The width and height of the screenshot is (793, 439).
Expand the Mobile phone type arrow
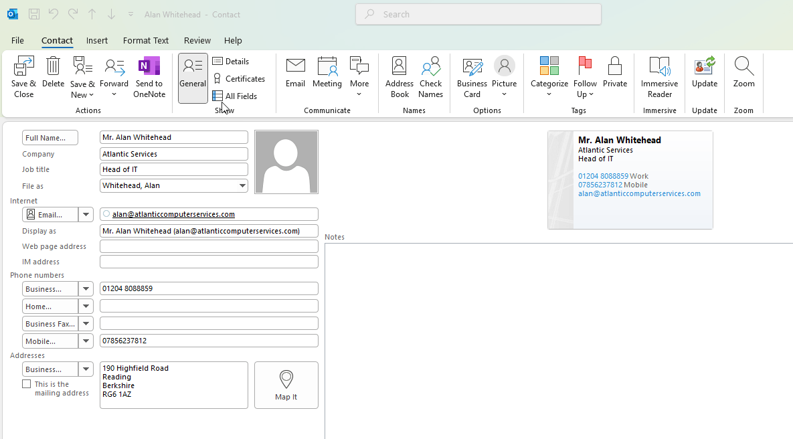coord(86,341)
